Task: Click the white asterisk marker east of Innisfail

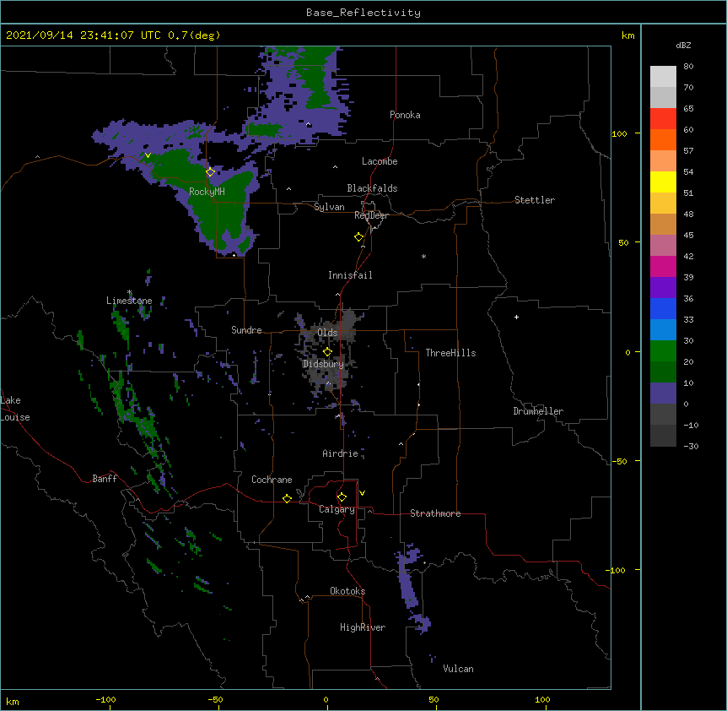Action: pos(423,256)
